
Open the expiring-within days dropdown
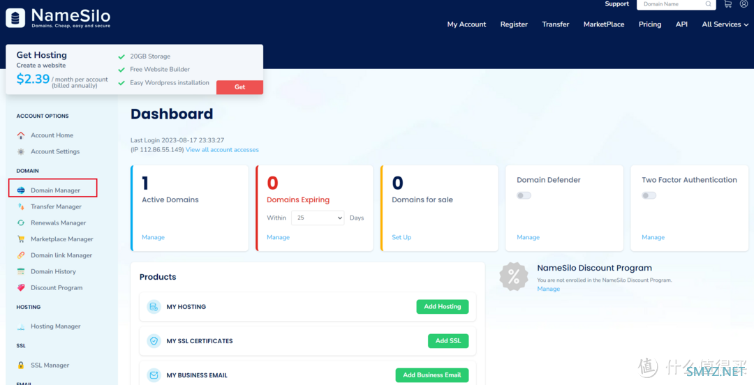318,218
